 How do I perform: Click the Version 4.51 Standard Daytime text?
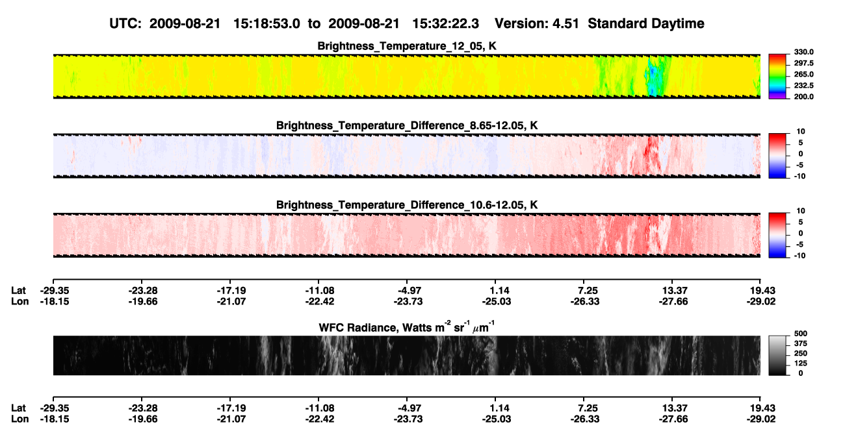599,24
